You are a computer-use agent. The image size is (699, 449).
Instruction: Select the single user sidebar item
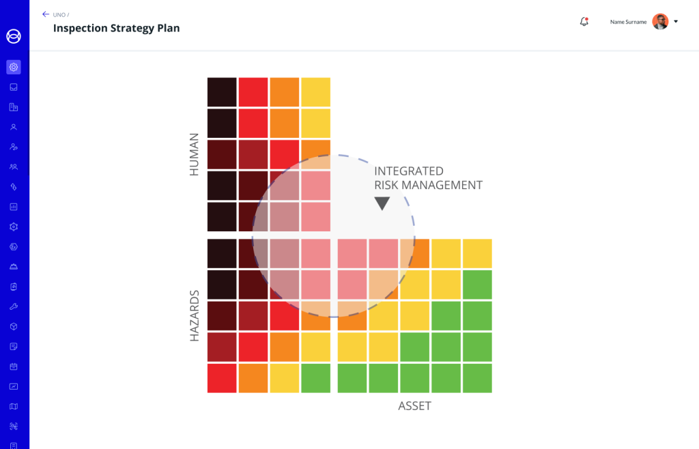click(14, 127)
